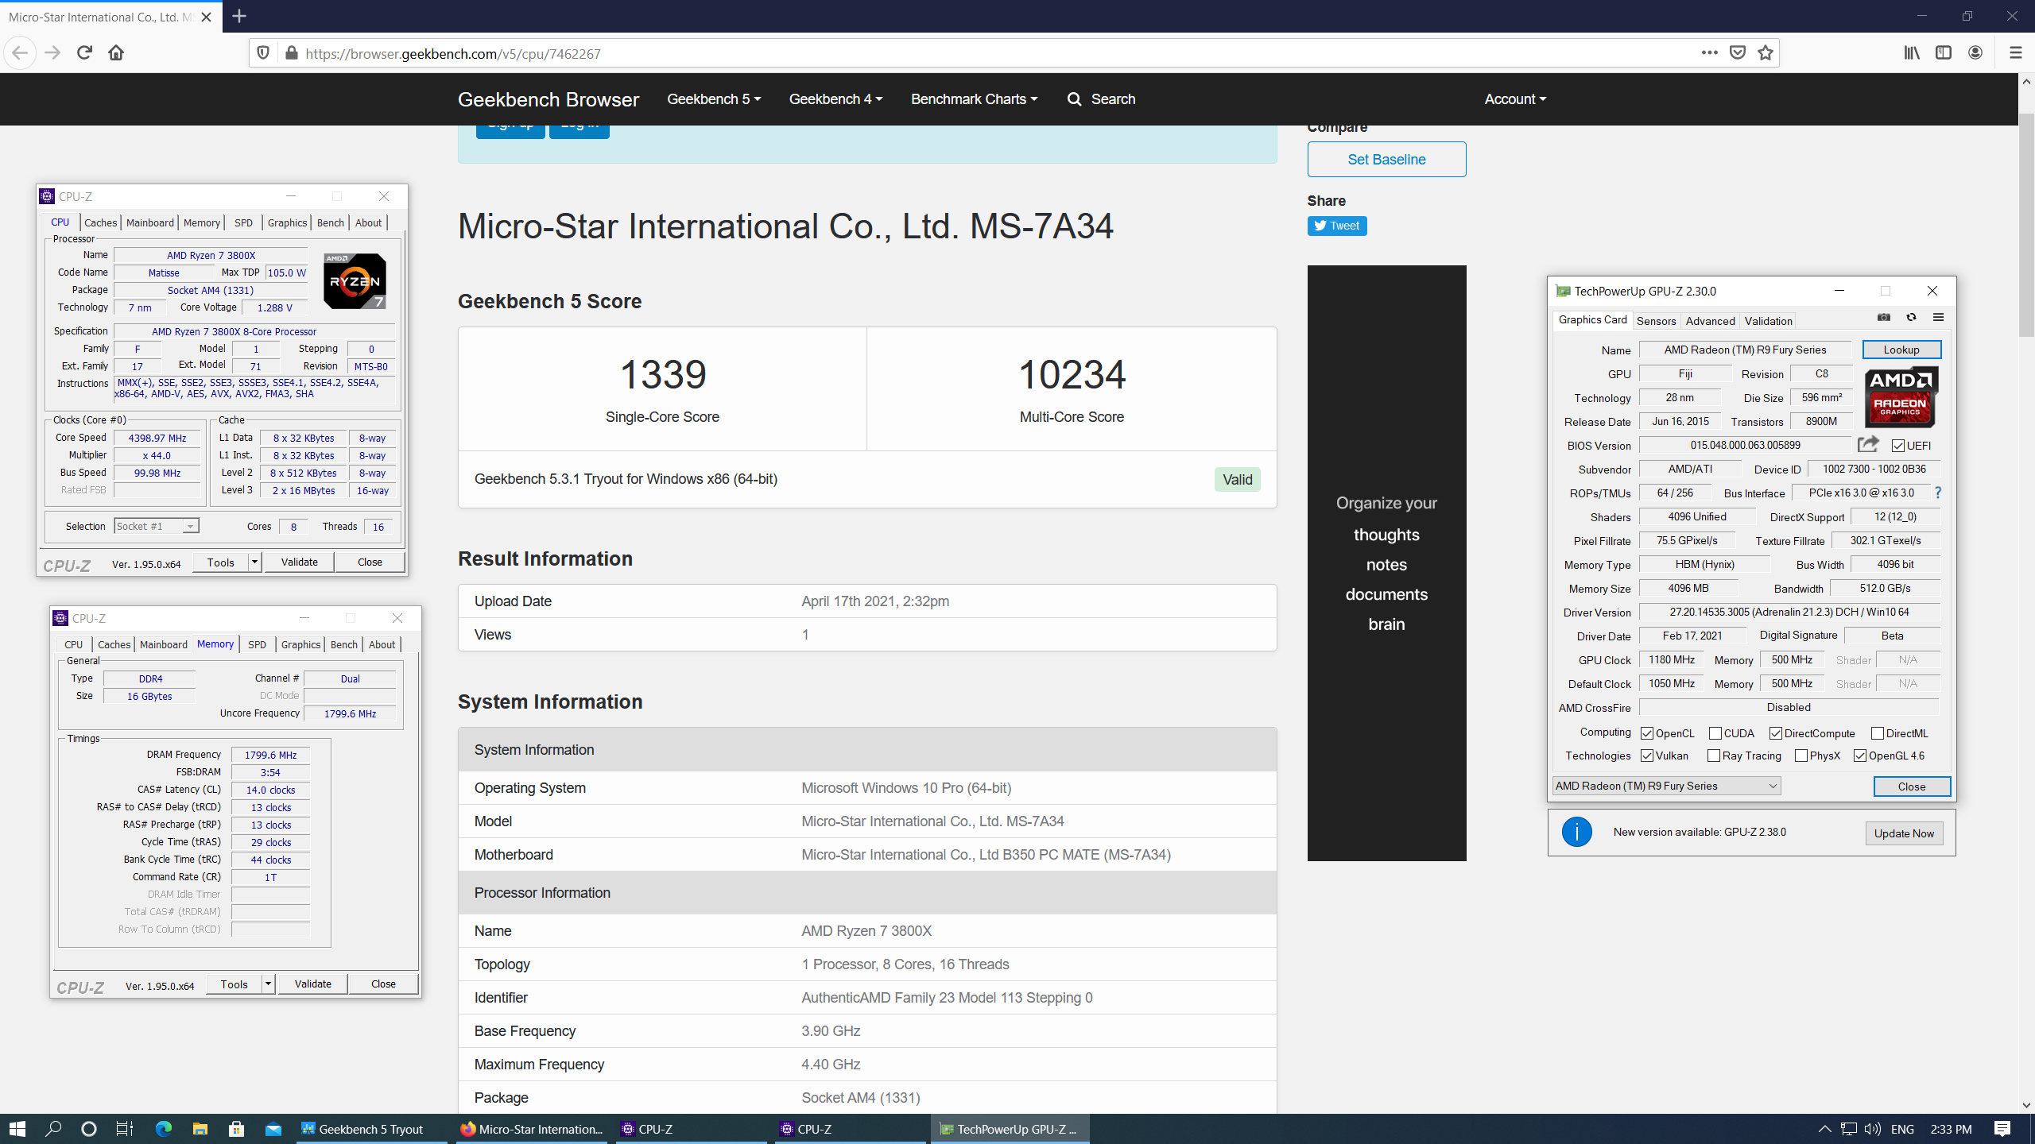Screen dimensions: 2035x1144
Task: Open the Mail app in taskbar
Action: point(273,1129)
